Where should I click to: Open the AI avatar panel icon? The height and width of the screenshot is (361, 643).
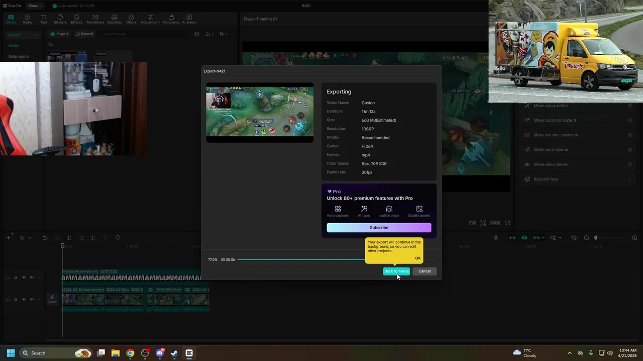click(189, 19)
